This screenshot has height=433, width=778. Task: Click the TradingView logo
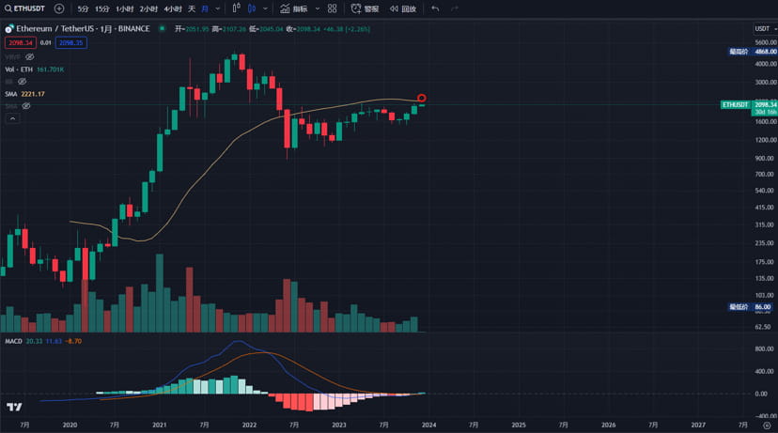click(14, 408)
